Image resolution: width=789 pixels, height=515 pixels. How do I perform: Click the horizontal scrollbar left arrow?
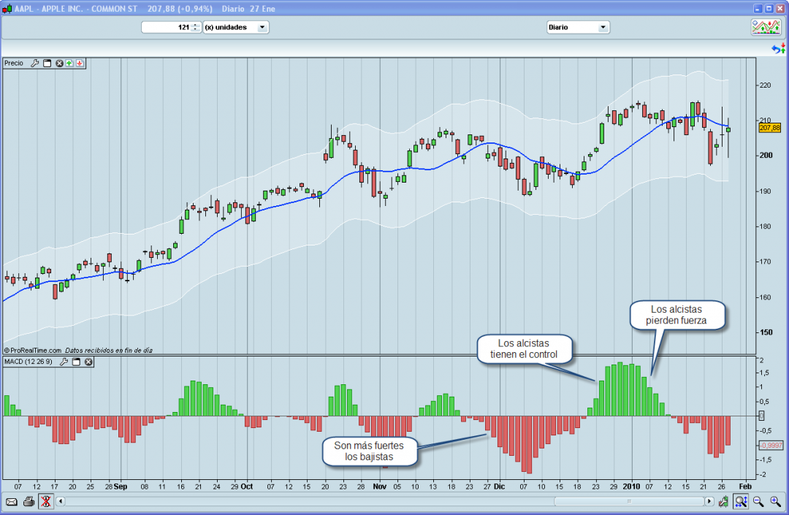click(x=61, y=502)
